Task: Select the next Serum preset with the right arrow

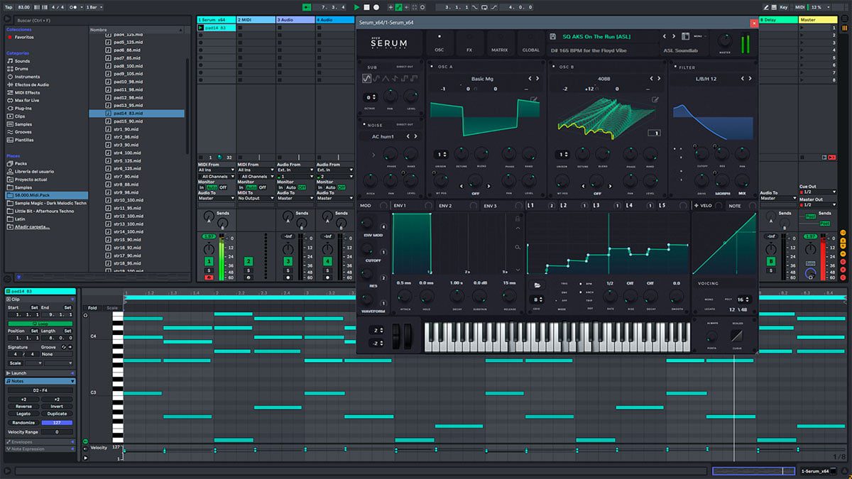Action: point(674,36)
